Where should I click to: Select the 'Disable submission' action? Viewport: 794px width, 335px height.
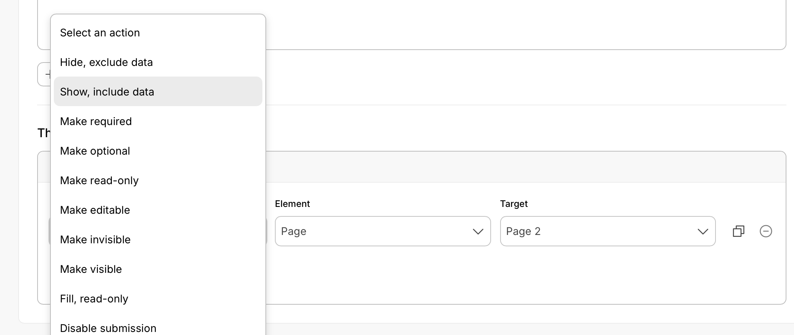[108, 328]
